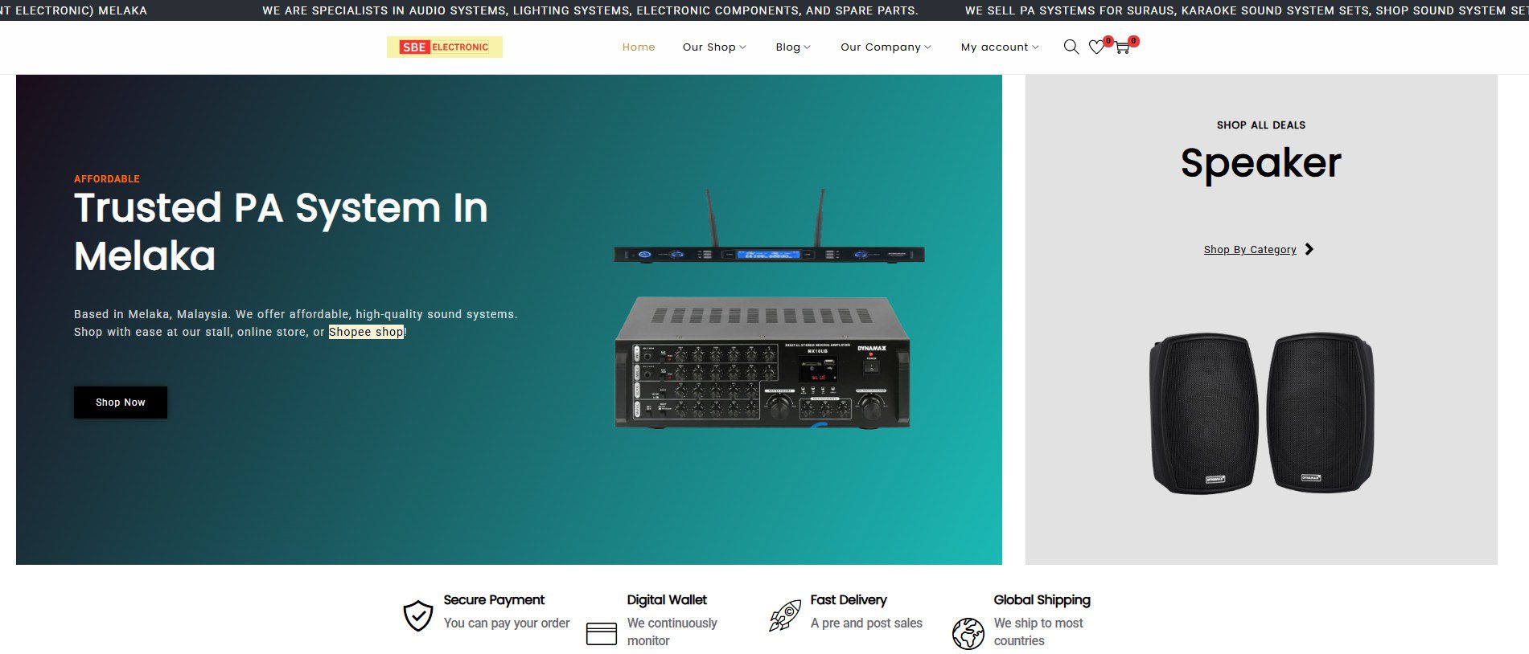Click the Fast Delivery title

click(849, 600)
